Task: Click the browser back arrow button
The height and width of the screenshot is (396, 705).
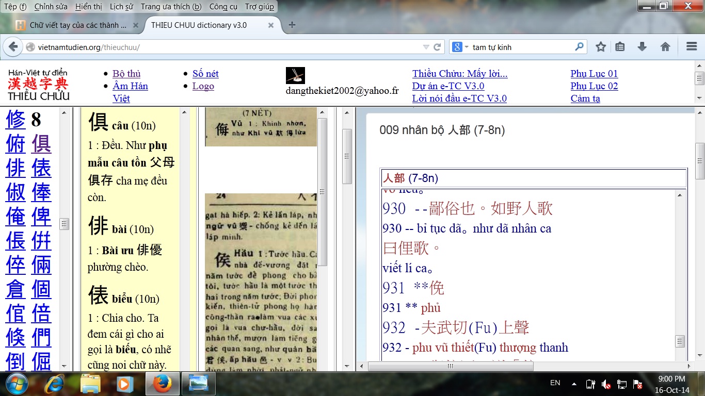Action: coord(13,47)
